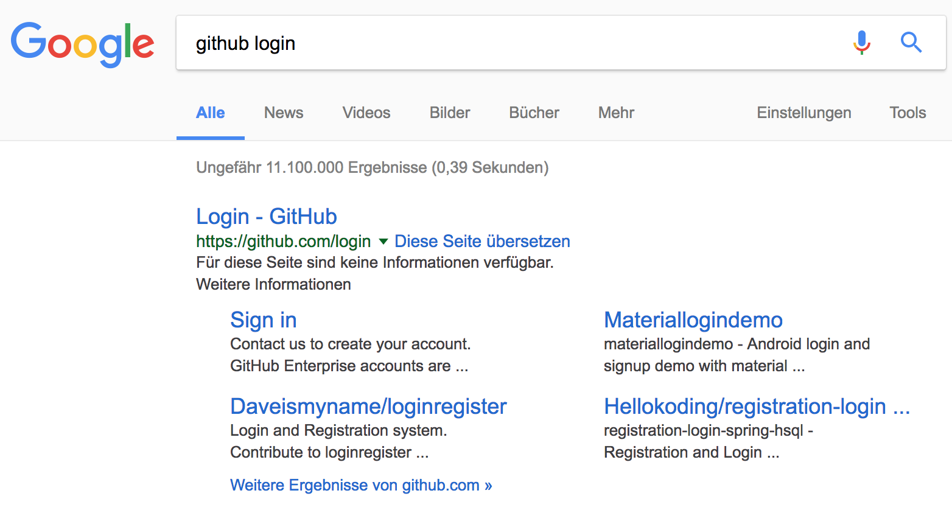Open Einstellungen
952x510 pixels.
pyautogui.click(x=803, y=113)
